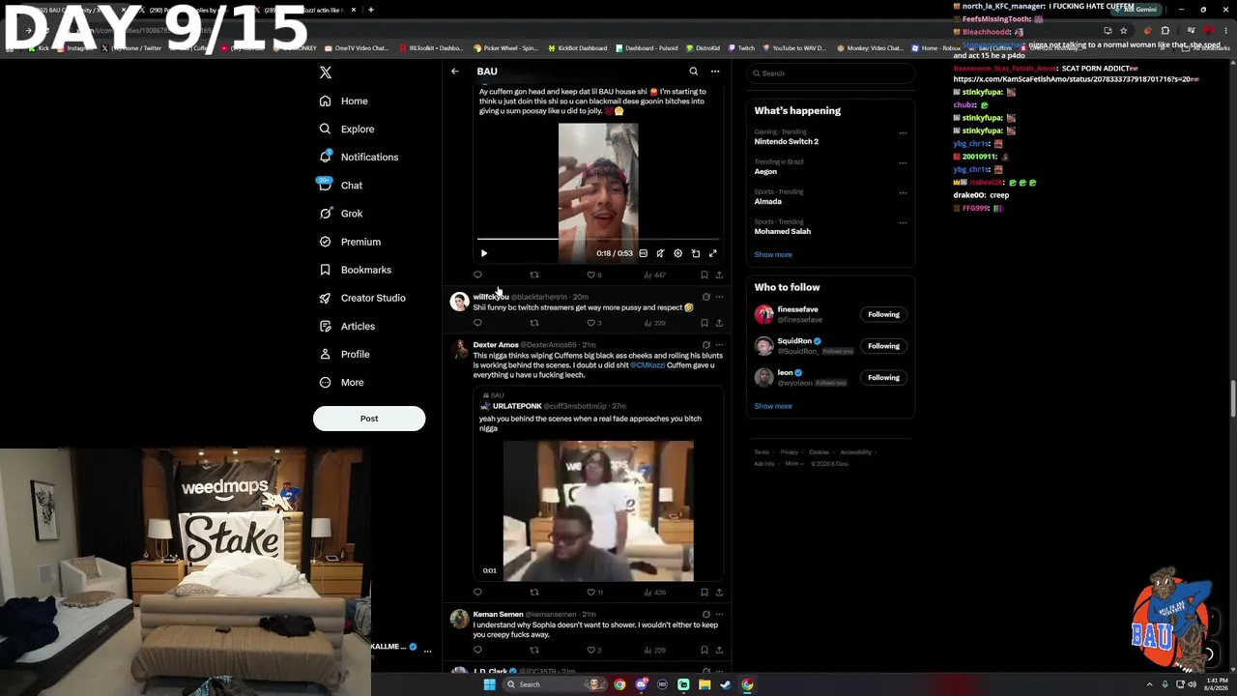Like willfckyou's tweet

click(x=593, y=323)
